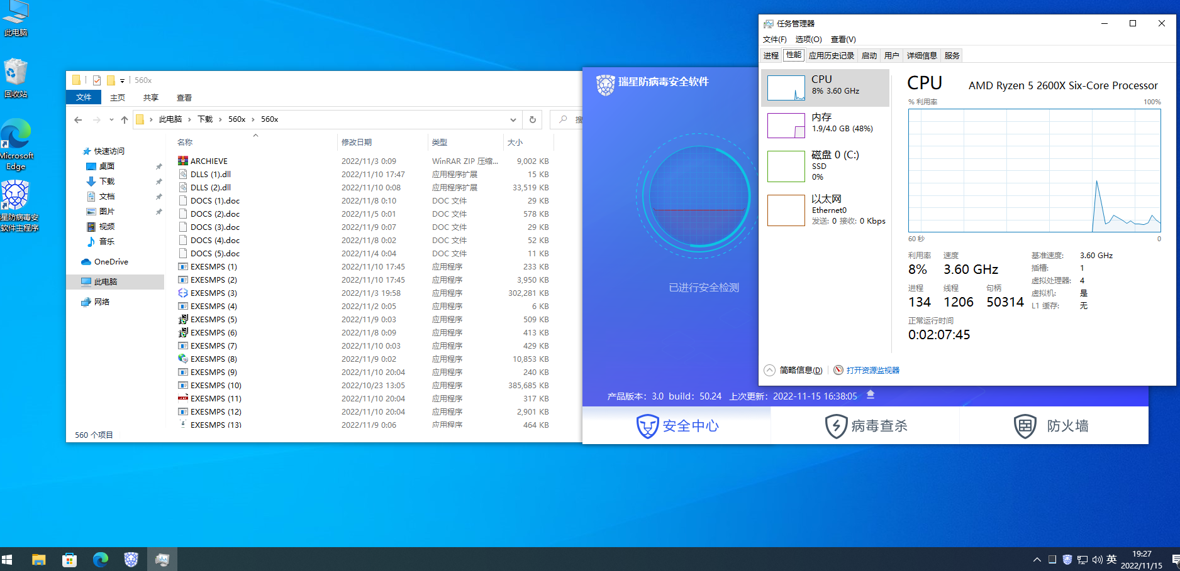Click the update arrow icon beside 上次更新
The image size is (1180, 571).
[871, 395]
